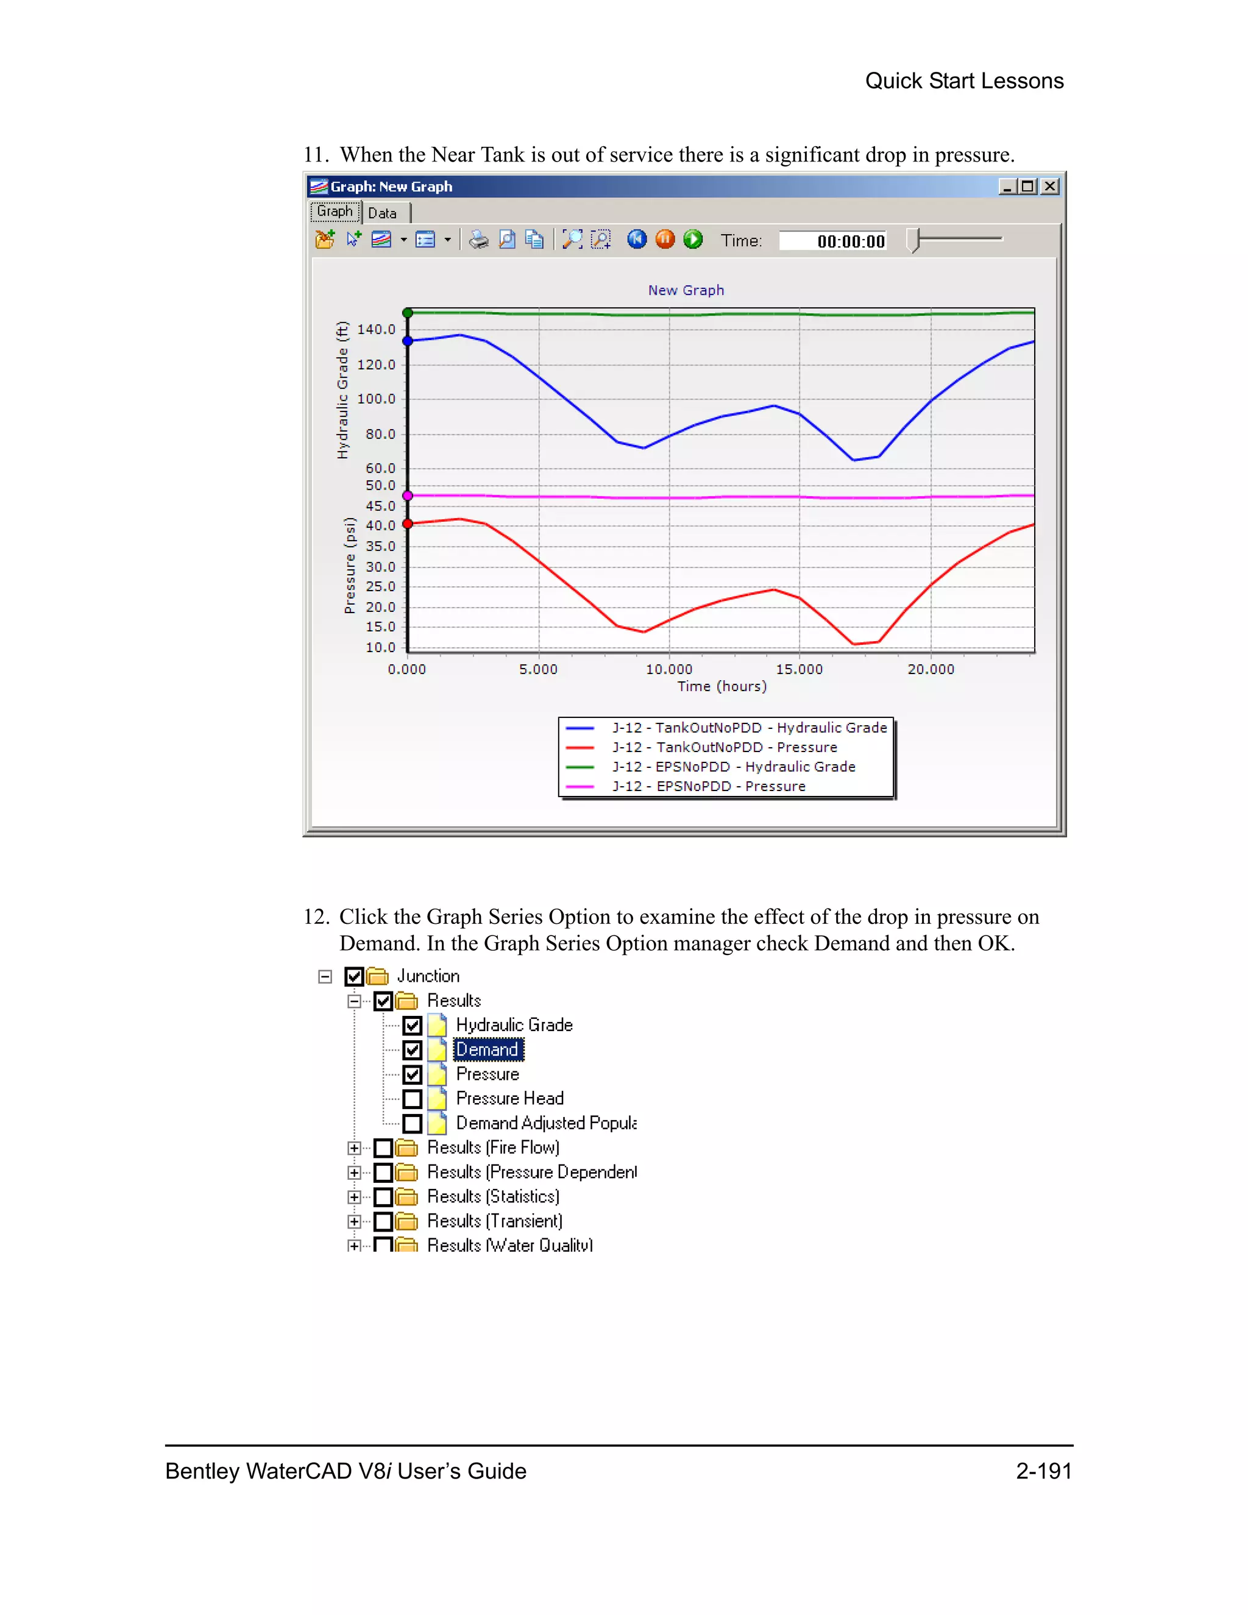Minimize the Graph: New Graph window
The width and height of the screenshot is (1248, 1615).
[x=1008, y=186]
